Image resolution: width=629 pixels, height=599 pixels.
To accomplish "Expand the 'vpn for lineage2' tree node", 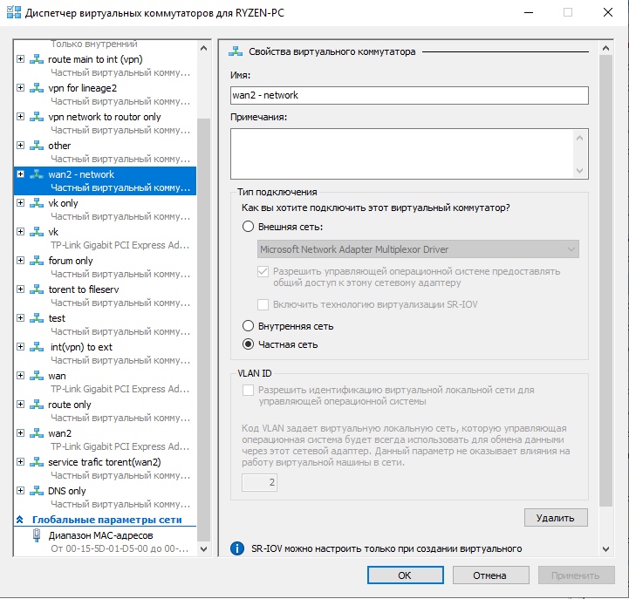I will pyautogui.click(x=20, y=88).
